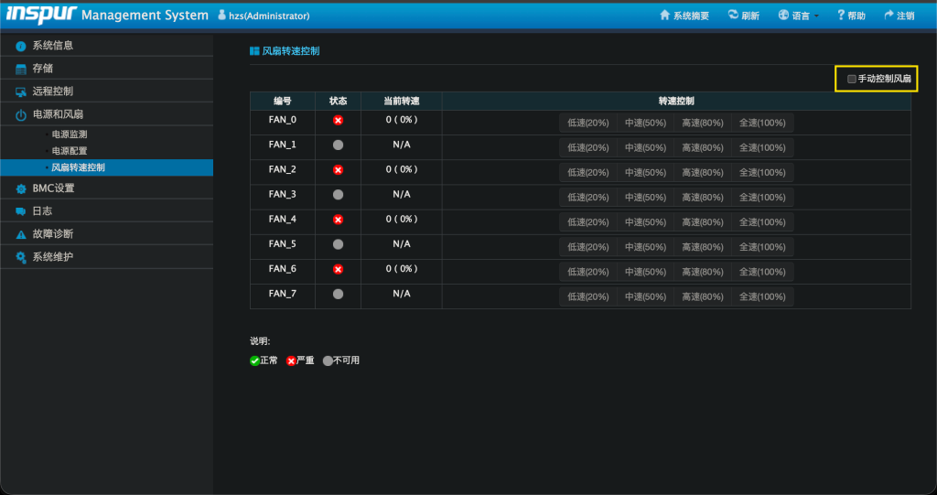
Task: Go to 系统摘要 in top bar
Action: pyautogui.click(x=684, y=16)
